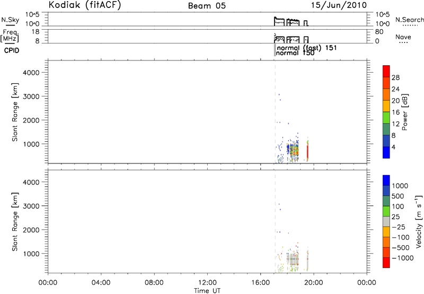Screen dimensions: 424x294
Task: Click the red top segment of Power color bar
Action: tap(386, 71)
